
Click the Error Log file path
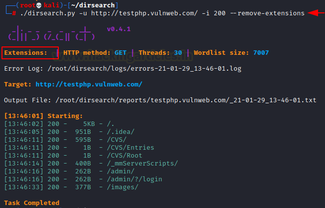pyautogui.click(x=144, y=69)
